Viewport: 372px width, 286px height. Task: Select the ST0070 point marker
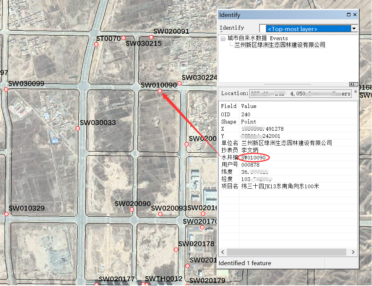coord(96,44)
